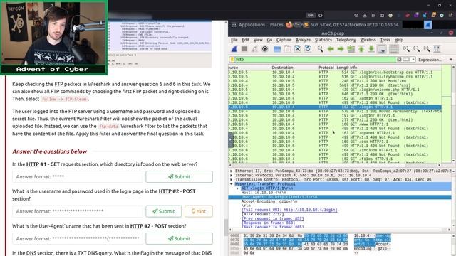This screenshot has height=256, width=456.
Task: Expand the Internet Protocol Version 4 row
Action: 232,176
